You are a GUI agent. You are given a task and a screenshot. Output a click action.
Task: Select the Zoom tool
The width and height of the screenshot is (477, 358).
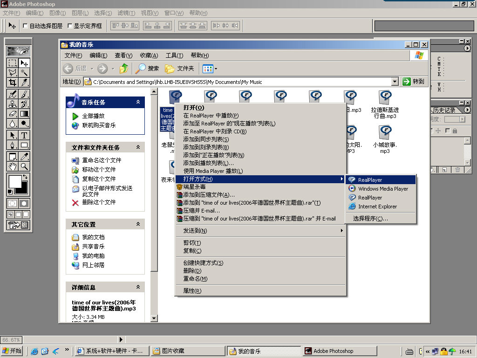pyautogui.click(x=24, y=166)
